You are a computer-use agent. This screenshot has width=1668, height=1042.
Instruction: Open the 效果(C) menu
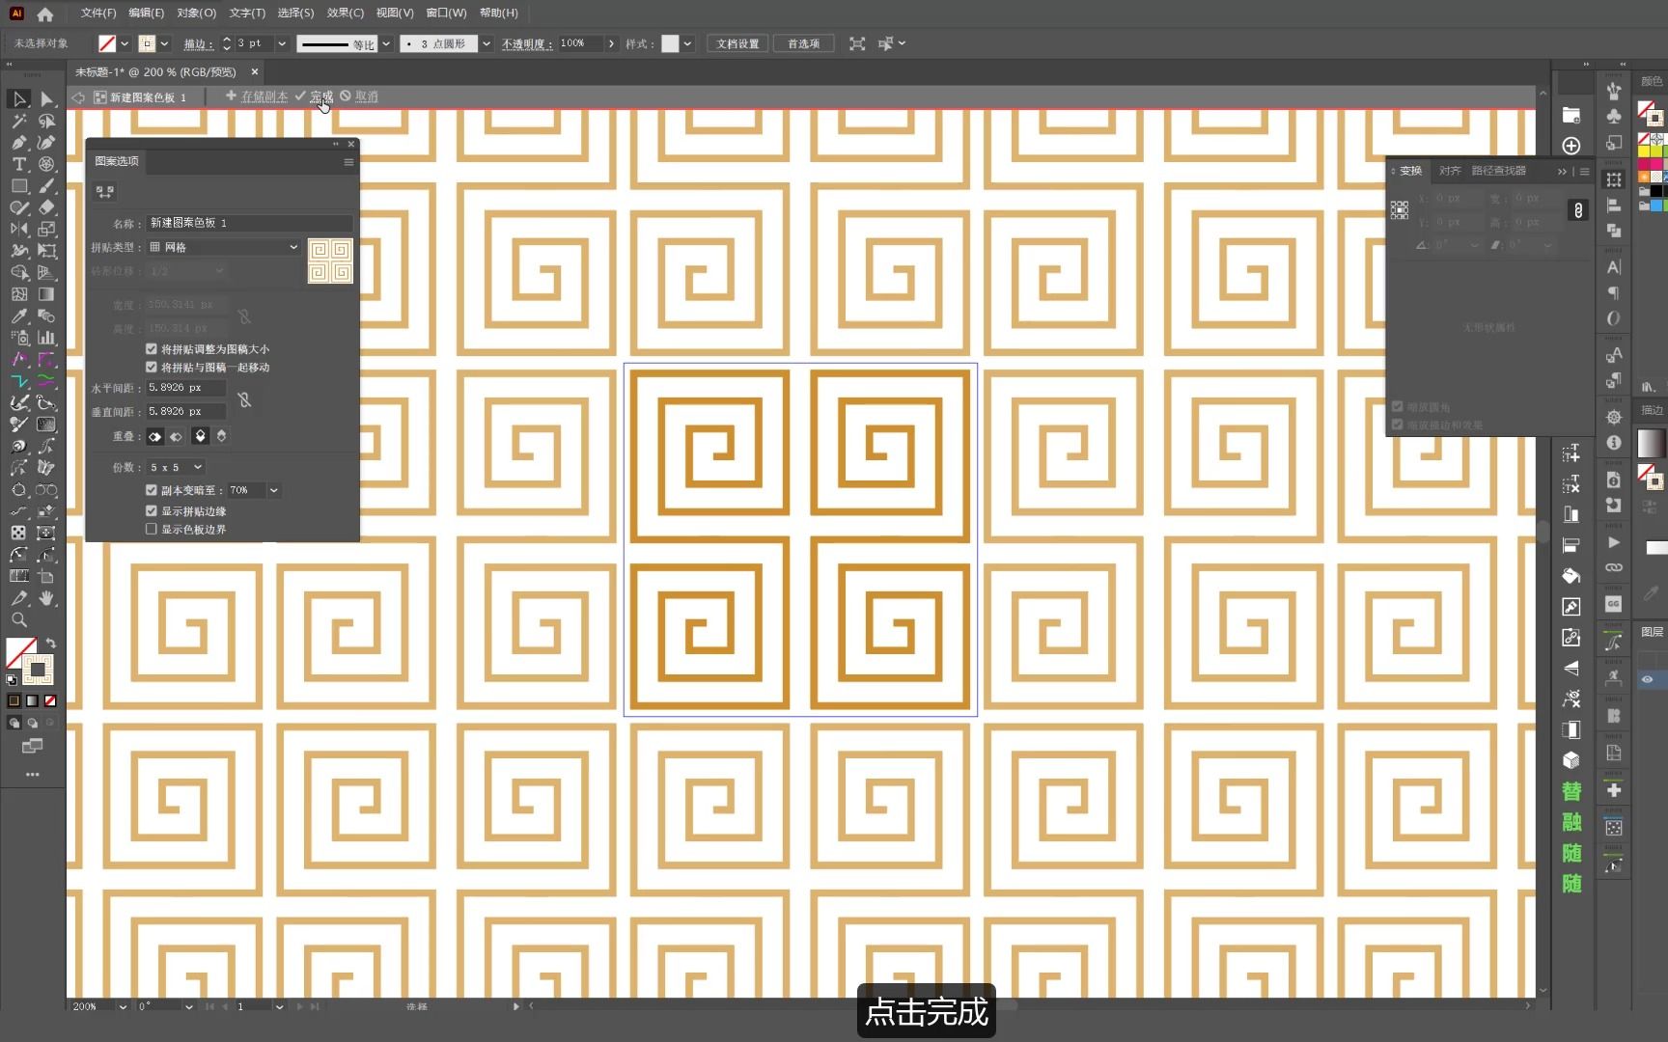point(346,14)
